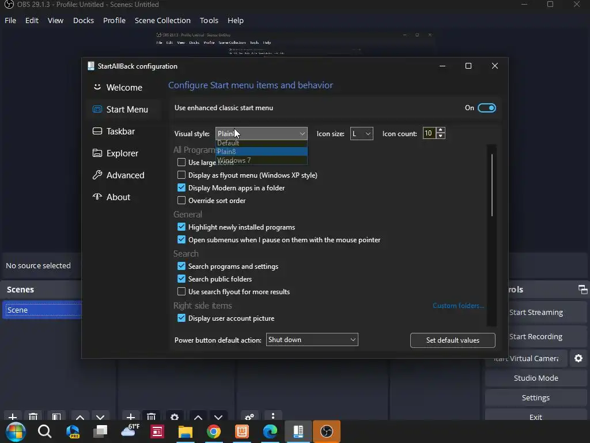
Task: Check Display as flyout menu option
Action: tap(181, 175)
